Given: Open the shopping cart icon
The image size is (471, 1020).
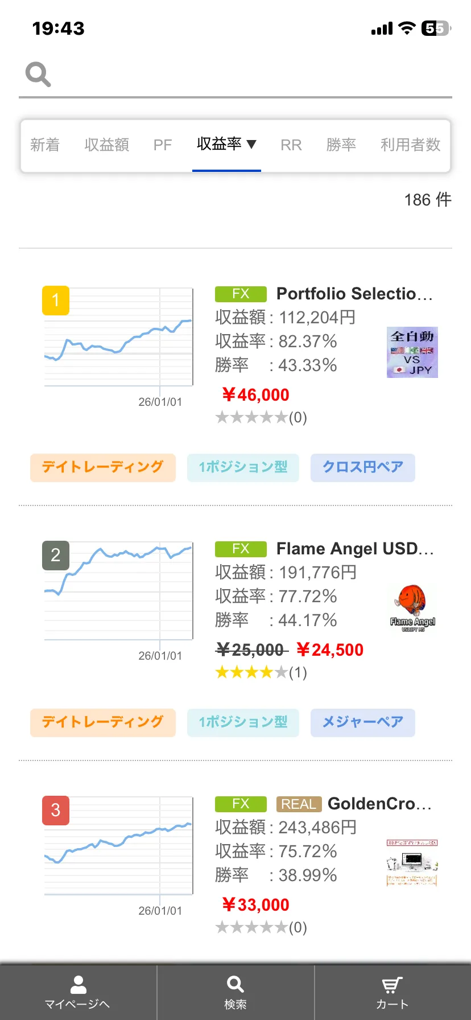Looking at the screenshot, I should [x=392, y=984].
